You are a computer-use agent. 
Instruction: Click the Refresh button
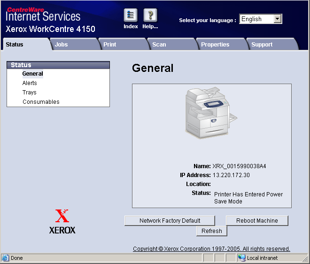tap(211, 231)
